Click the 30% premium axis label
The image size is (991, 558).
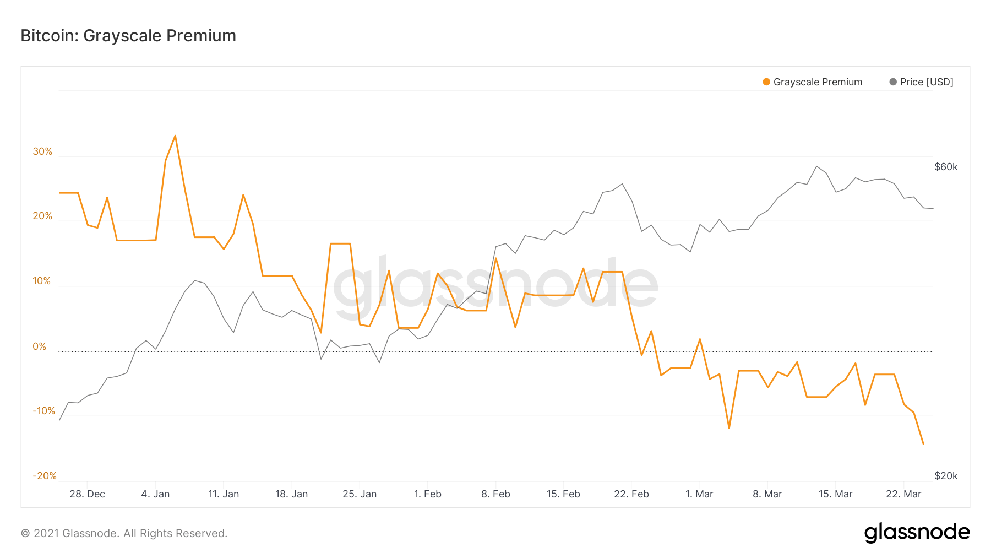coord(42,151)
